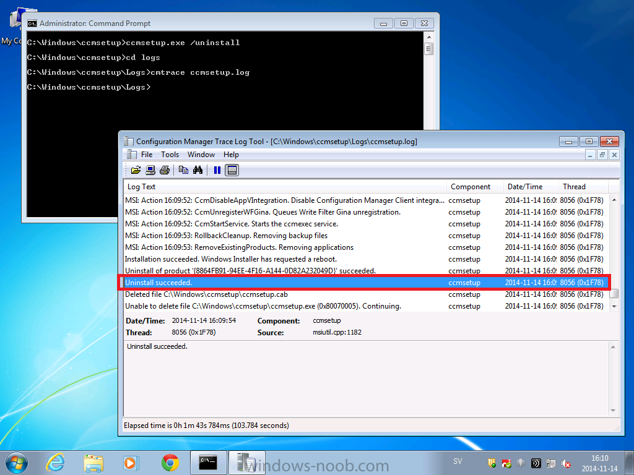Screen dimensions: 634x475
Task: Open the Window menu
Action: pos(201,155)
